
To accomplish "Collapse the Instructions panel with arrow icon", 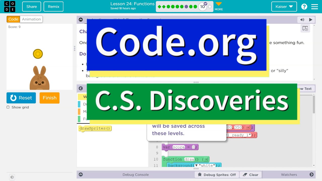I will (80, 20).
